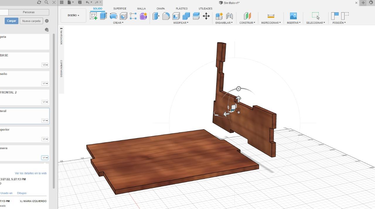Expand the CONSTRUIR menu
The width and height of the screenshot is (375, 209).
click(247, 23)
